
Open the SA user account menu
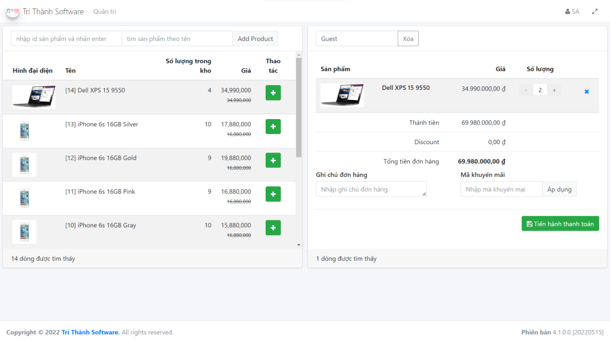(572, 12)
